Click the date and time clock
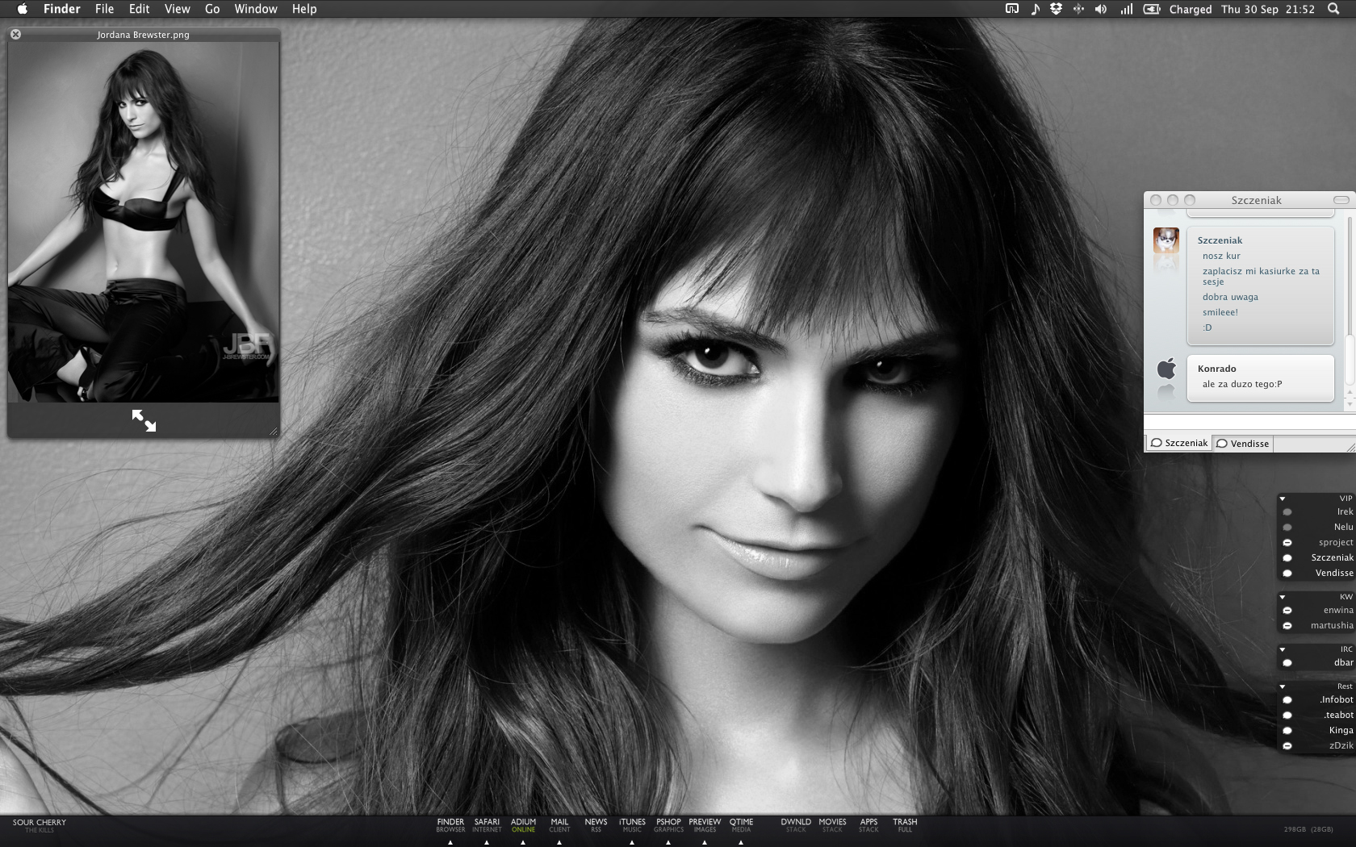 [1268, 9]
